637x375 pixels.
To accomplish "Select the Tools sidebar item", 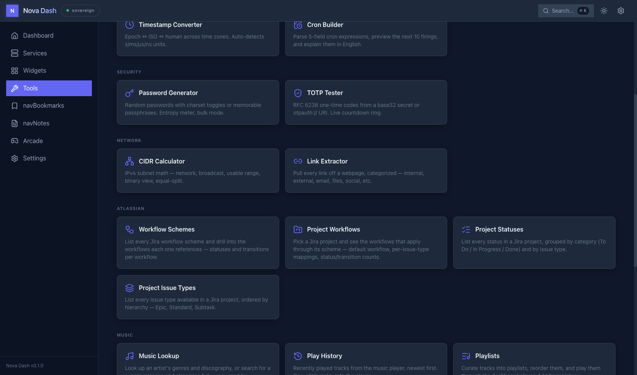I will point(49,88).
